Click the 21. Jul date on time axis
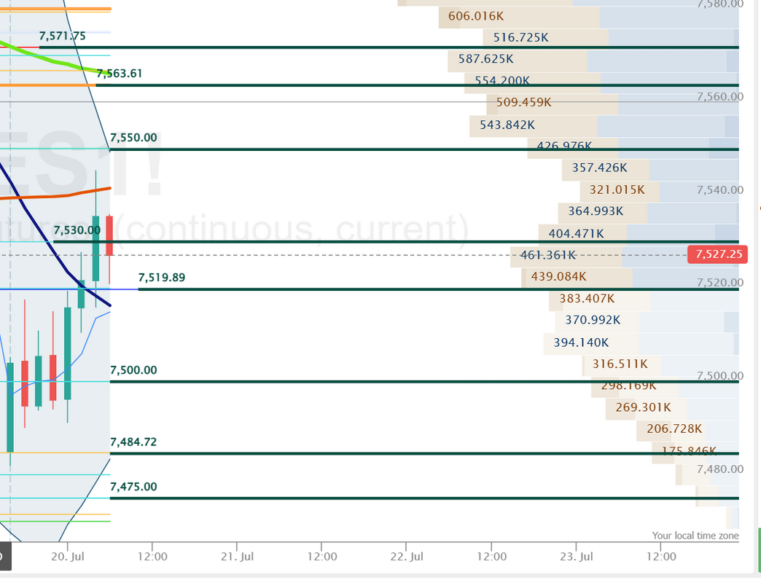 [x=237, y=556]
